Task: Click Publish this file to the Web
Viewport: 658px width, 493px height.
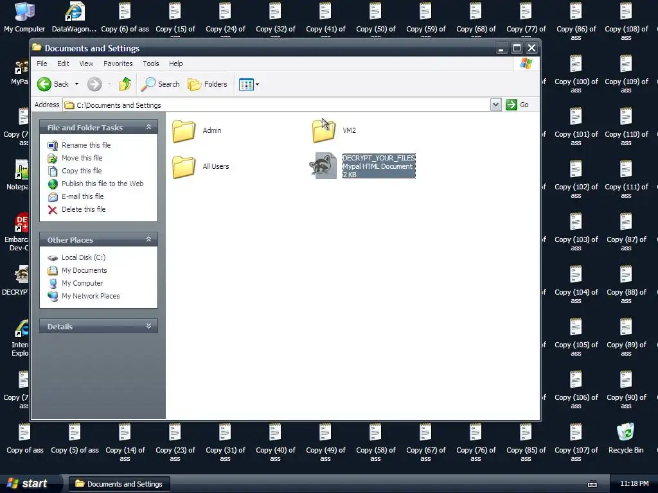Action: (102, 184)
